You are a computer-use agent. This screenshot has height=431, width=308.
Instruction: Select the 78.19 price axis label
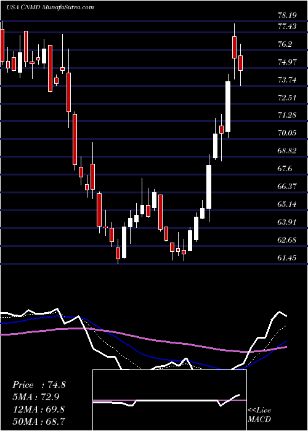[287, 15]
